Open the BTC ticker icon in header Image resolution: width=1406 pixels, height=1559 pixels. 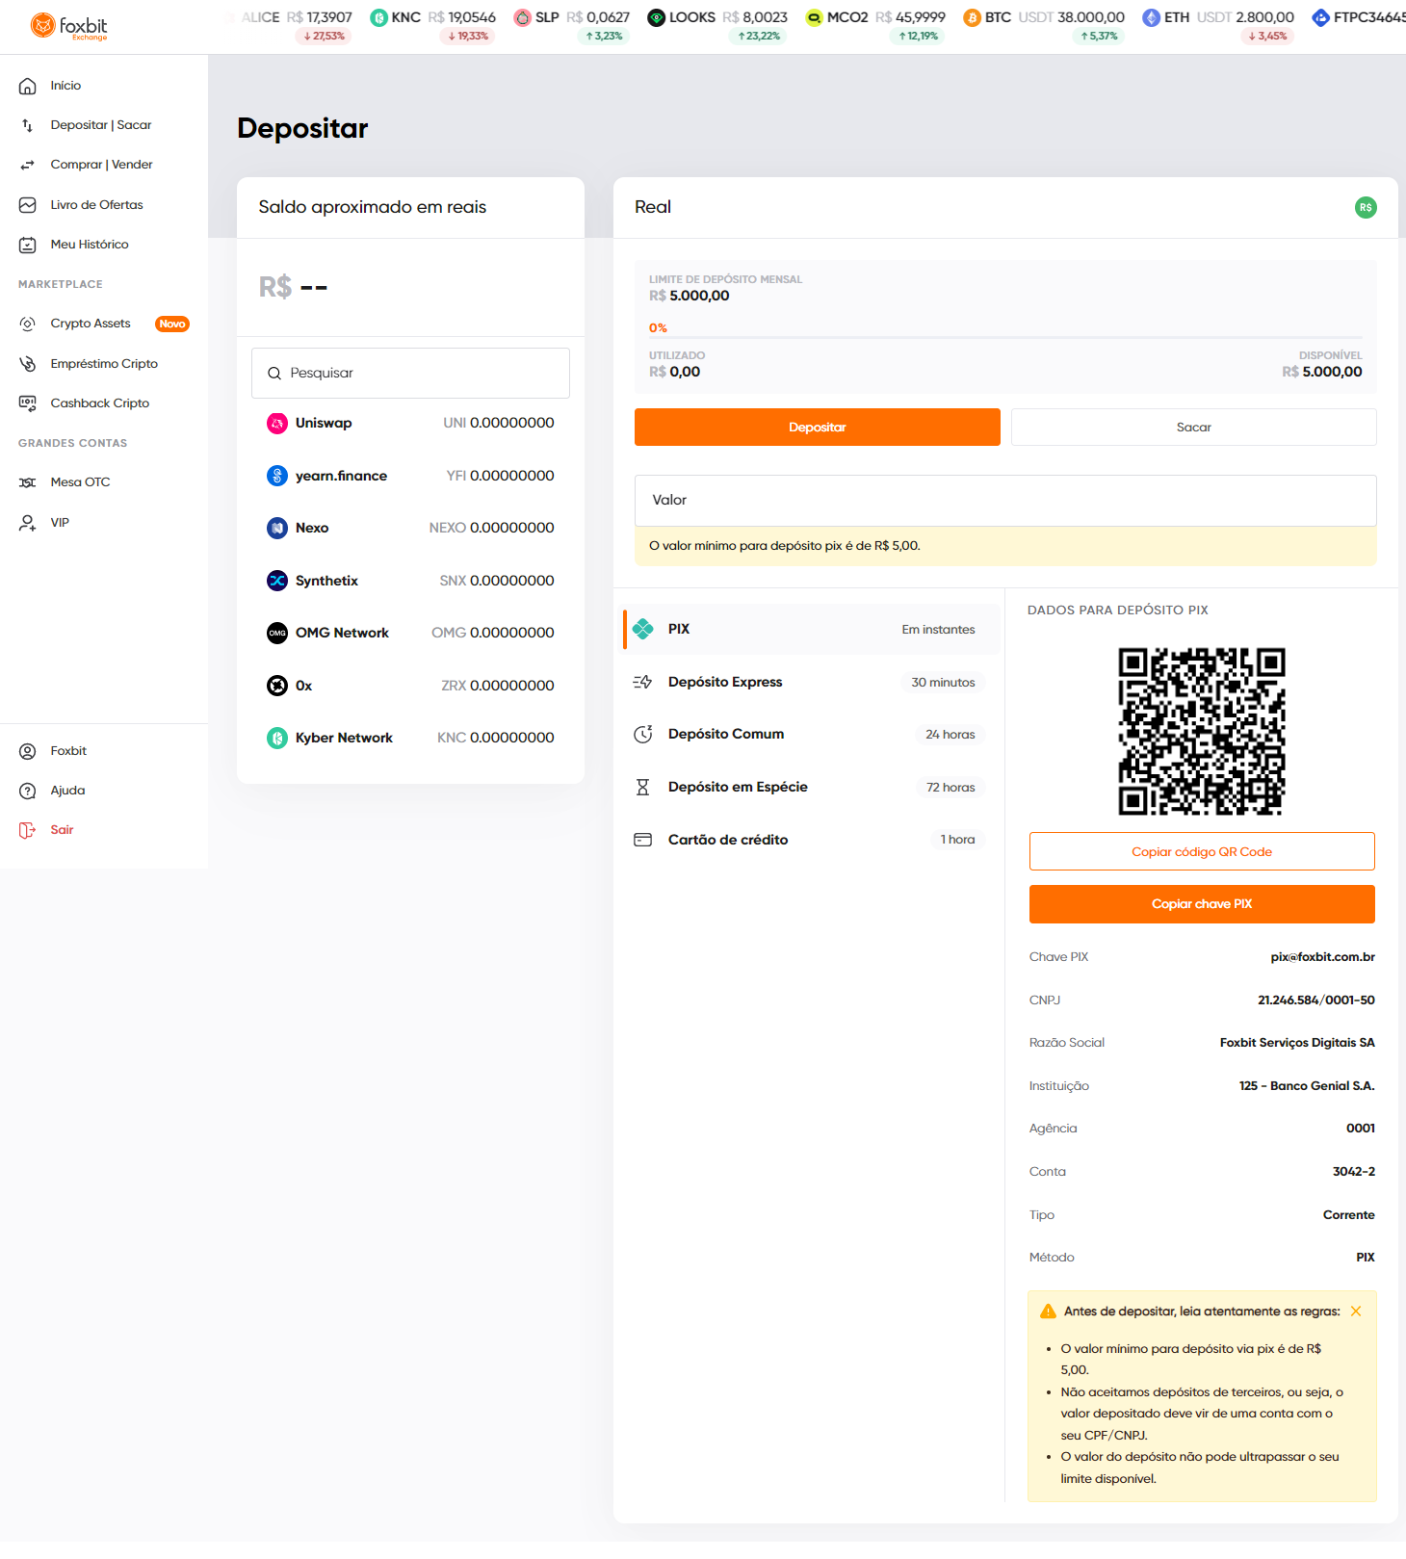point(972,18)
